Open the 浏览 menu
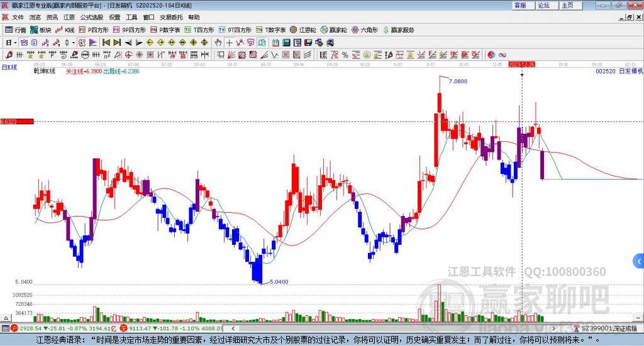 point(35,17)
